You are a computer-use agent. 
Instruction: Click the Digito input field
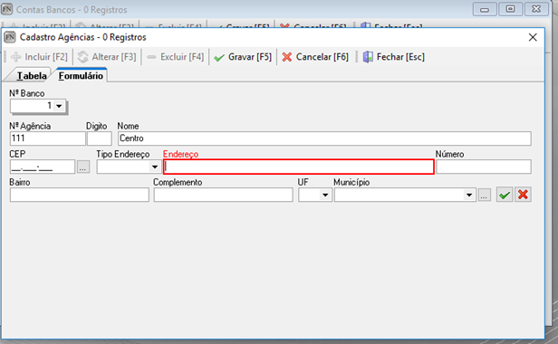[x=100, y=139]
